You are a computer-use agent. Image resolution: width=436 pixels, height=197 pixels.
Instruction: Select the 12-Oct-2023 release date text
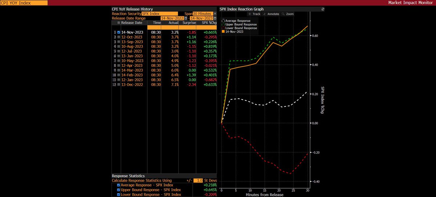point(132,37)
